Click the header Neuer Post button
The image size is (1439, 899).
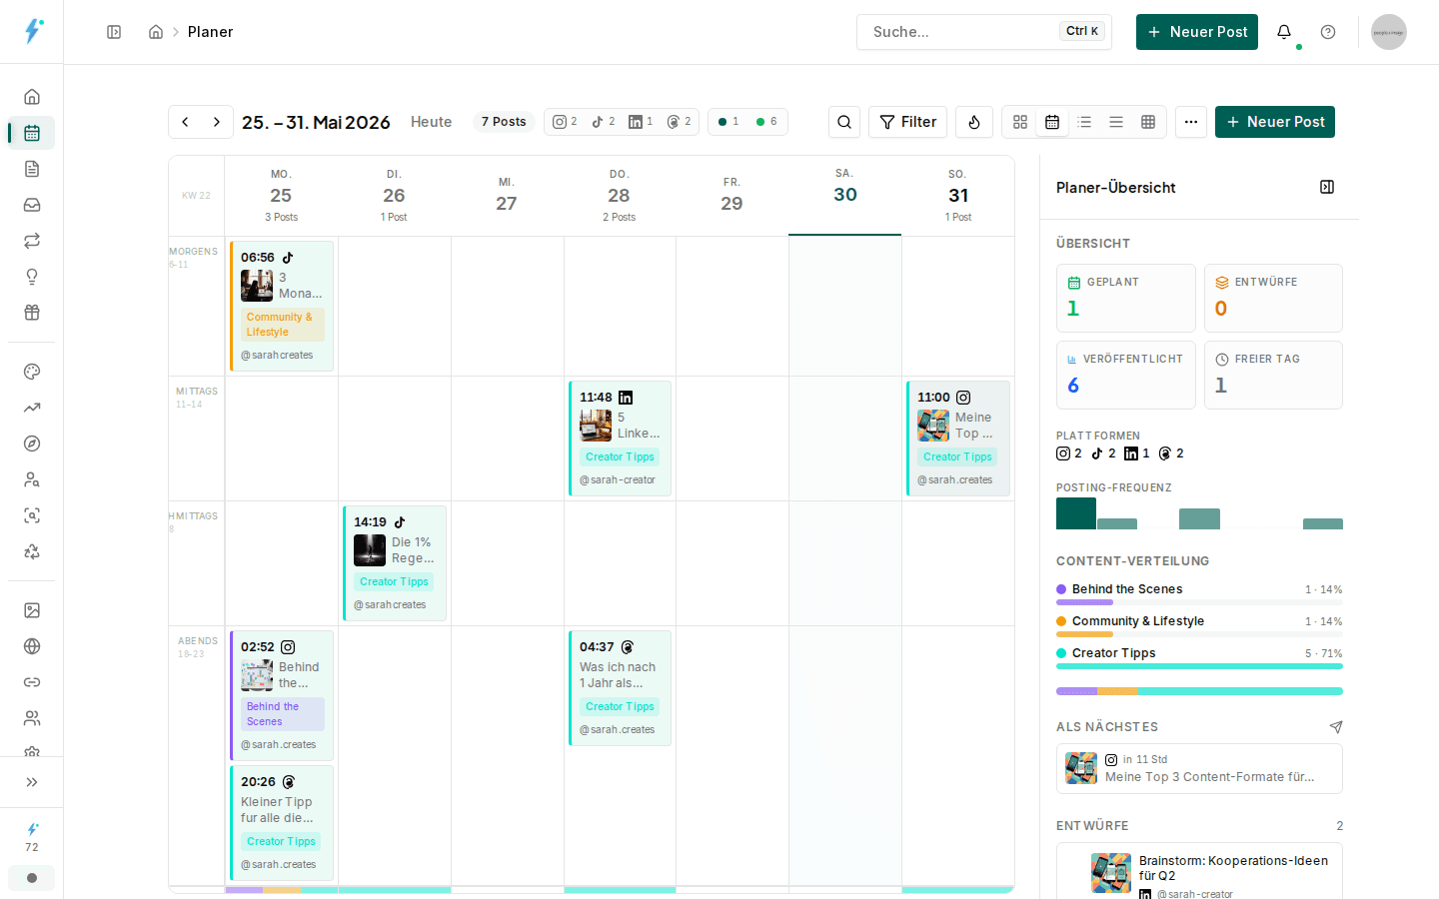[1197, 32]
